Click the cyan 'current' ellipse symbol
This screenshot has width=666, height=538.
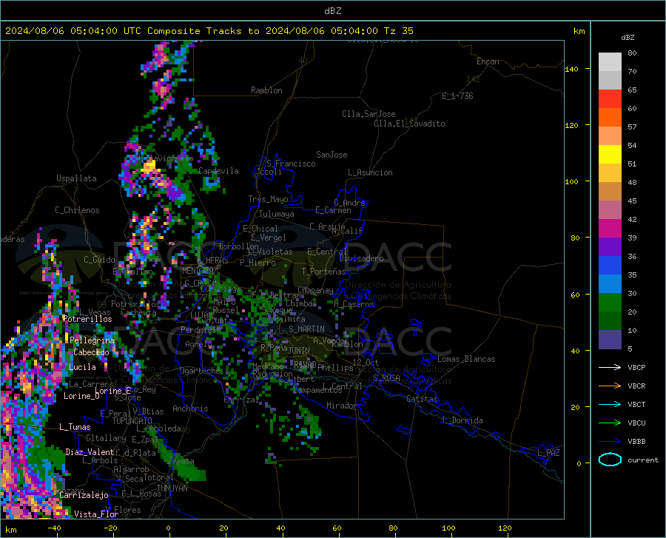610,460
